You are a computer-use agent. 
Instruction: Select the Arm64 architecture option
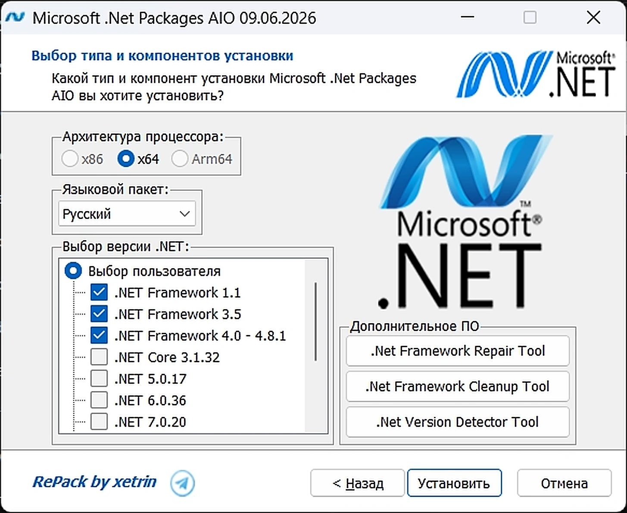coord(180,159)
